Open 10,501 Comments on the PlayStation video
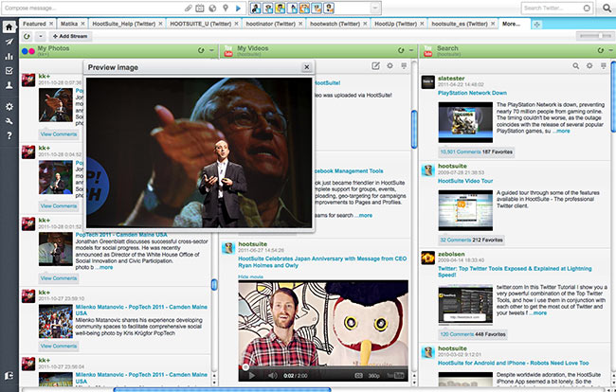Image resolution: width=616 pixels, height=392 pixels. pos(460,151)
